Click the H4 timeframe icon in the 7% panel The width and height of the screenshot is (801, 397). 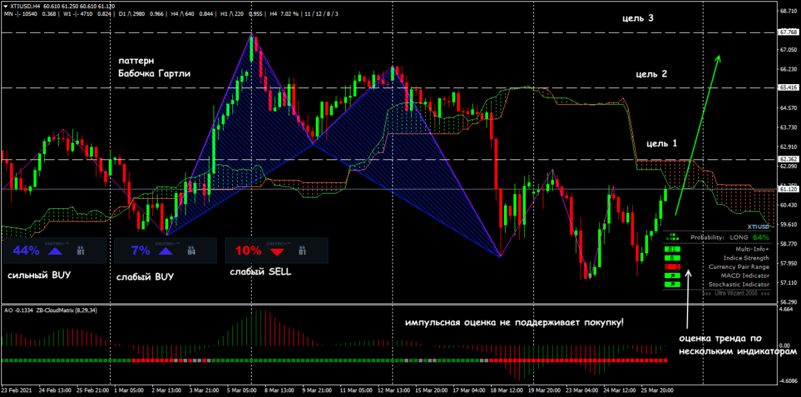coord(191,251)
